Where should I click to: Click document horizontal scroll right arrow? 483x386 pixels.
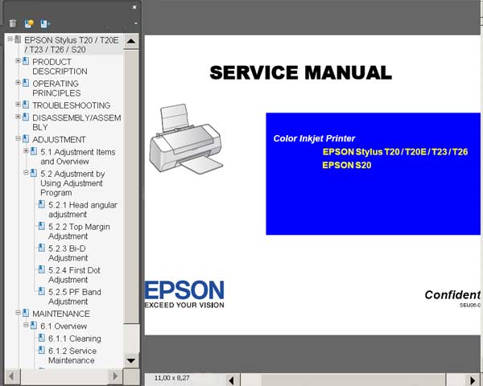[473, 380]
